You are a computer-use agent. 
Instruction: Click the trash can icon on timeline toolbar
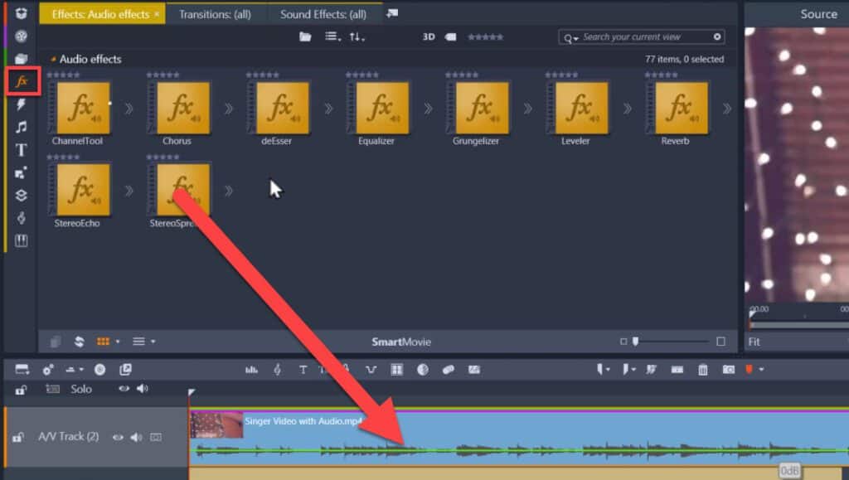pyautogui.click(x=703, y=370)
